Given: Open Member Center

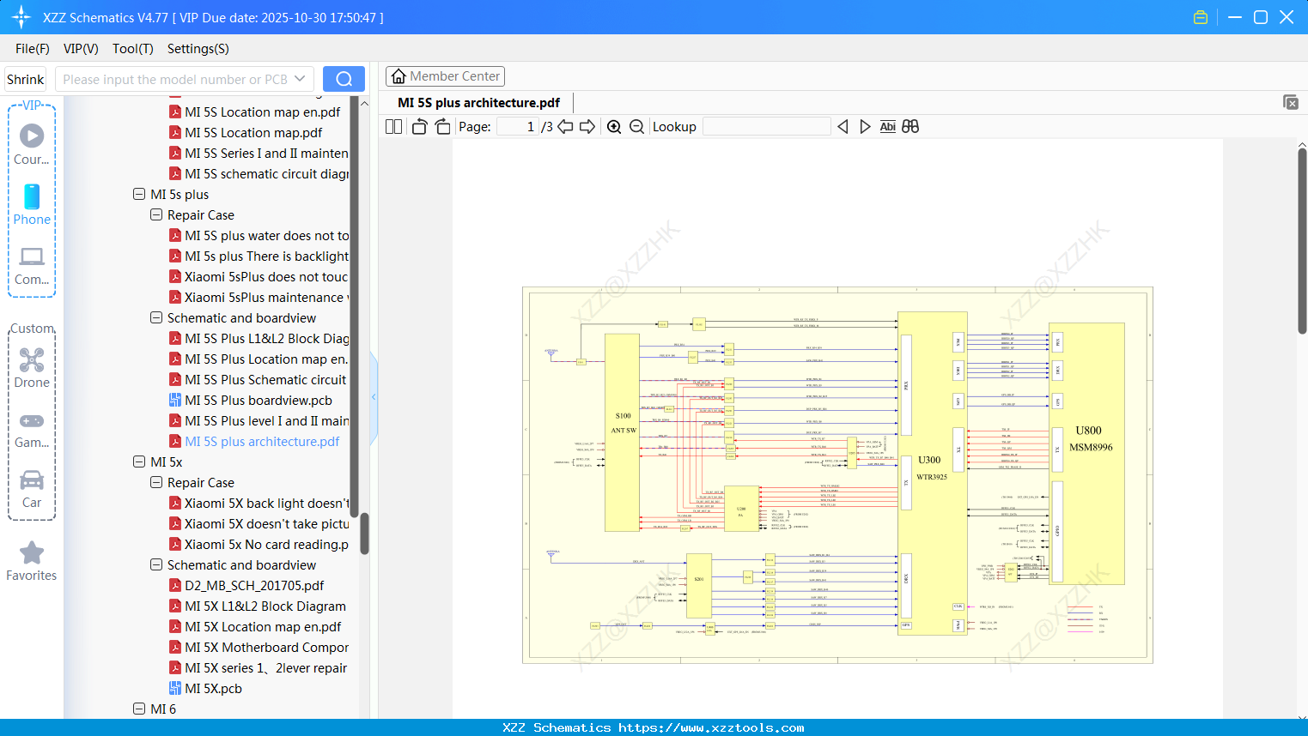Looking at the screenshot, I should coord(445,75).
